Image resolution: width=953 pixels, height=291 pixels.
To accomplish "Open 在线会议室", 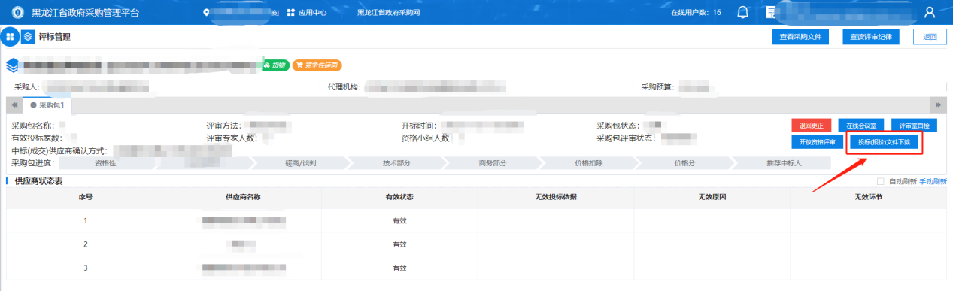I will coord(861,126).
